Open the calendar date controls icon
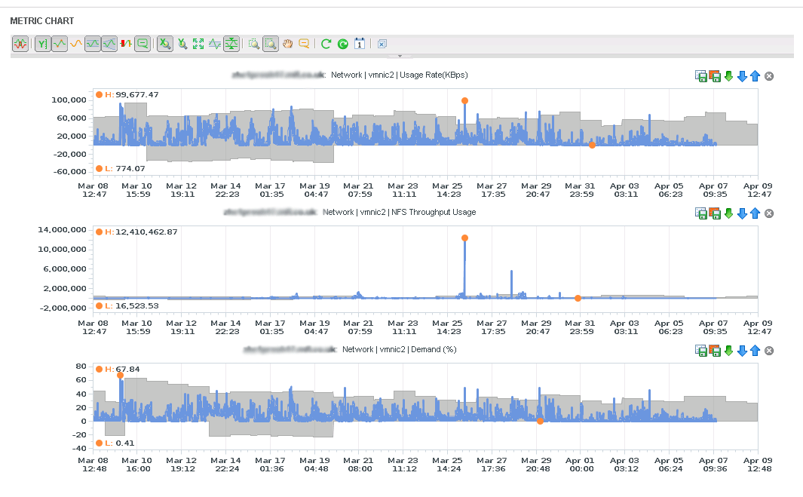803x497 pixels. point(360,44)
